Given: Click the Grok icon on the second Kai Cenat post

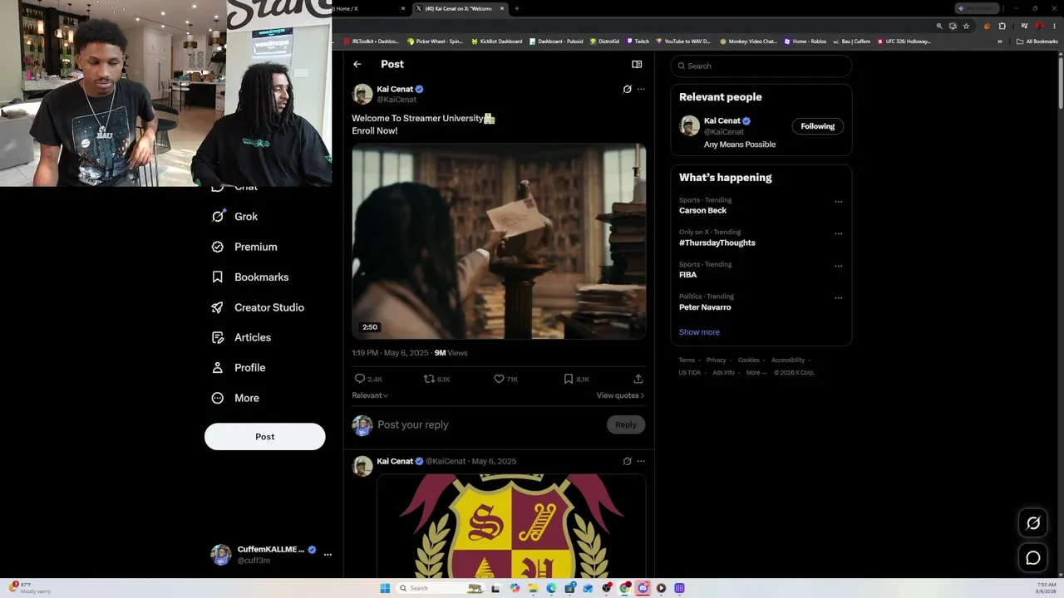Looking at the screenshot, I should [x=627, y=461].
